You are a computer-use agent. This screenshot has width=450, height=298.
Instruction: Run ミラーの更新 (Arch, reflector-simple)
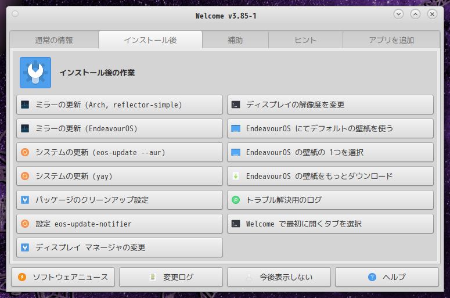click(x=120, y=105)
